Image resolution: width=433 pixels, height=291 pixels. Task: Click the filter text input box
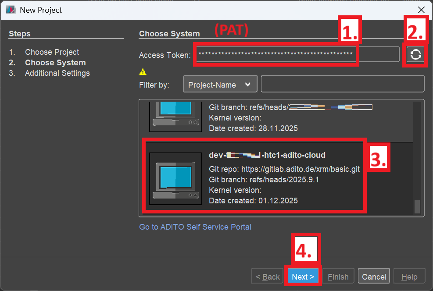coord(342,84)
